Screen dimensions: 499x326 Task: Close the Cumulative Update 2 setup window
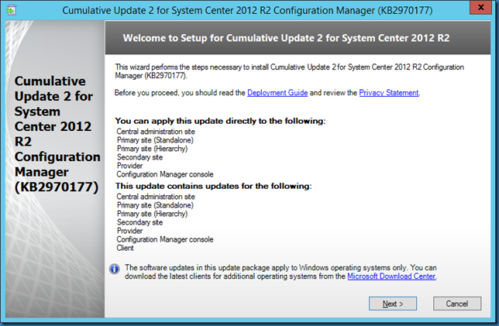tap(480, 10)
